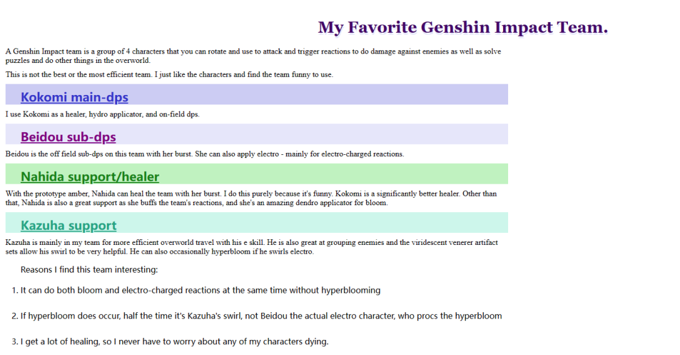680x355 pixels.
Task: Click the intro paragraph about 4 characters
Action: (x=253, y=56)
